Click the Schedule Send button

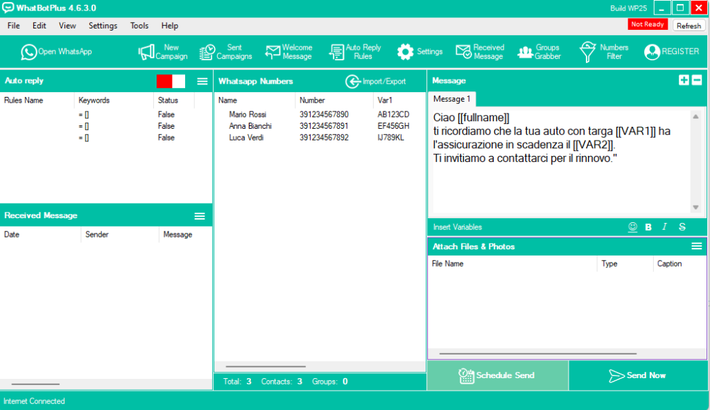tap(497, 375)
